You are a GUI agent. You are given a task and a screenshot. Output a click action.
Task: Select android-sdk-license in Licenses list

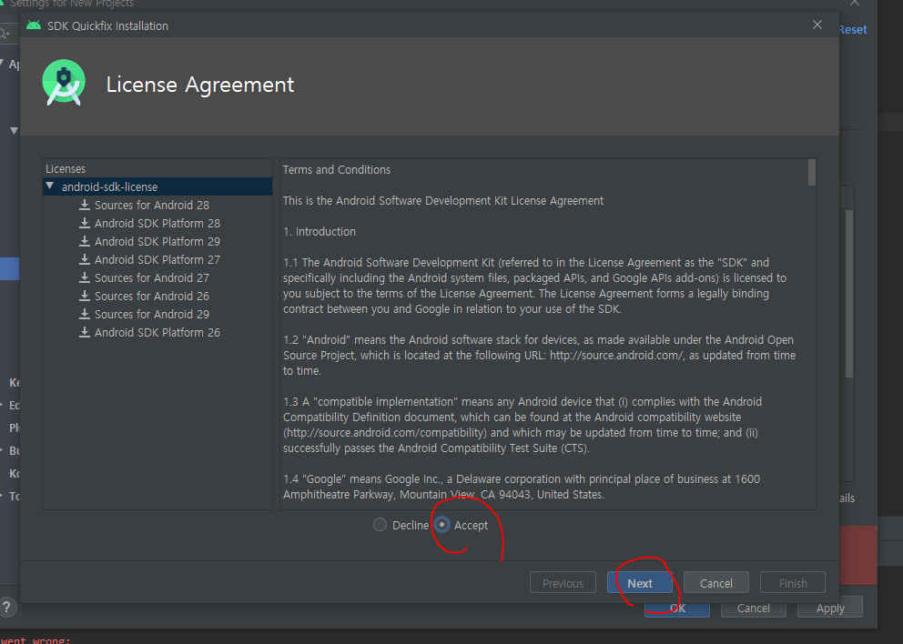point(157,186)
